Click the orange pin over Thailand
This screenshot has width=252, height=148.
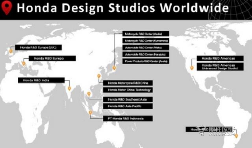(89, 94)
